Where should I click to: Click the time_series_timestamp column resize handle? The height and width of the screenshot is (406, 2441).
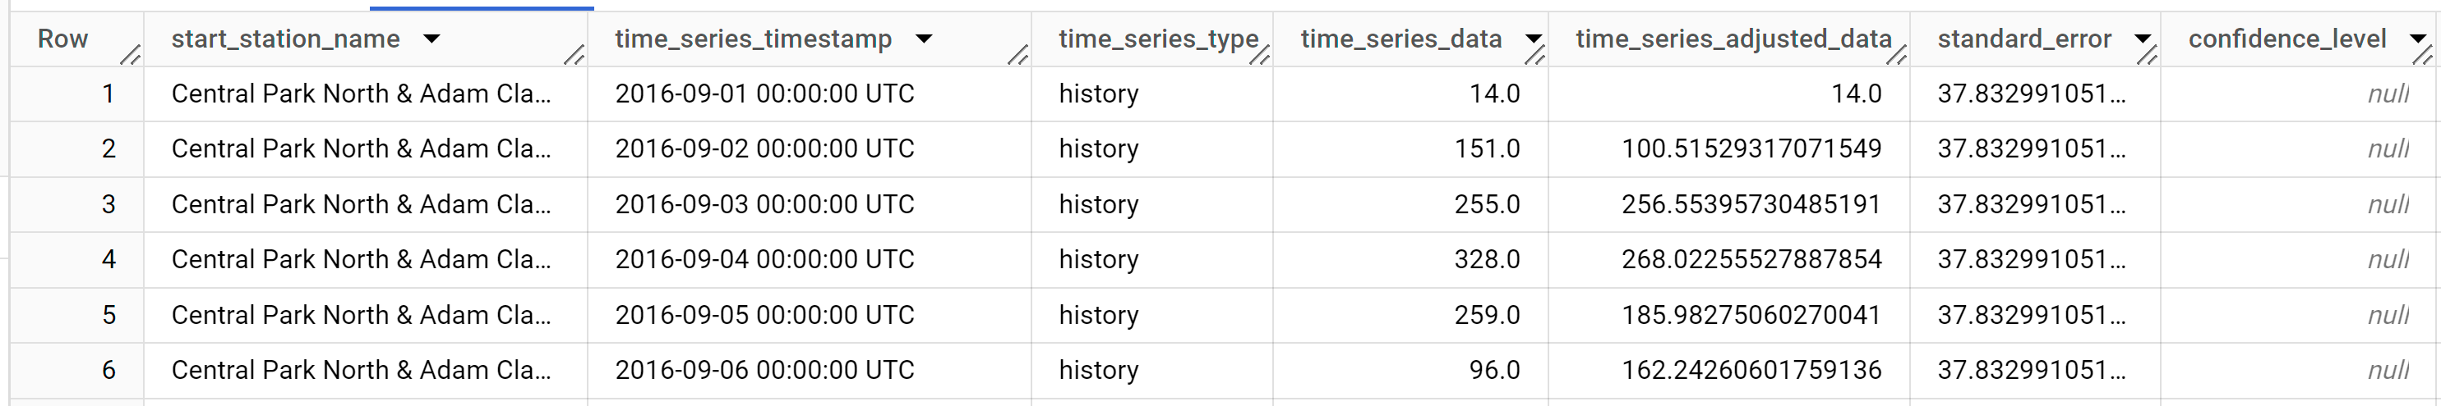pyautogui.click(x=1017, y=56)
